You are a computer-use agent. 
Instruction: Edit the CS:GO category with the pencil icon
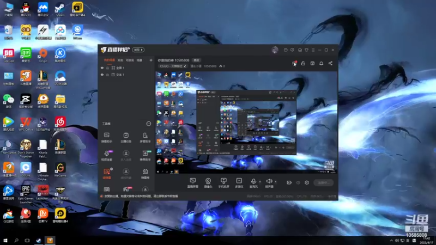coord(185,66)
